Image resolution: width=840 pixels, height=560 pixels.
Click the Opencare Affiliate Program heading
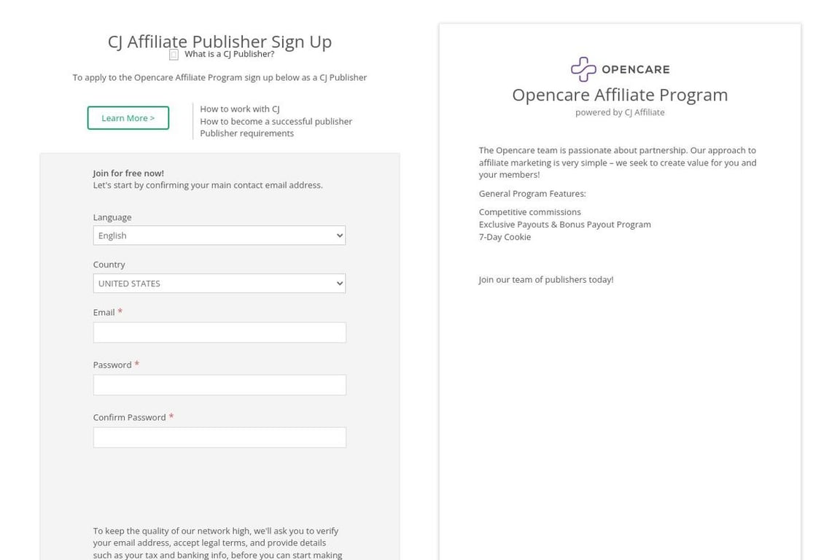[620, 95]
